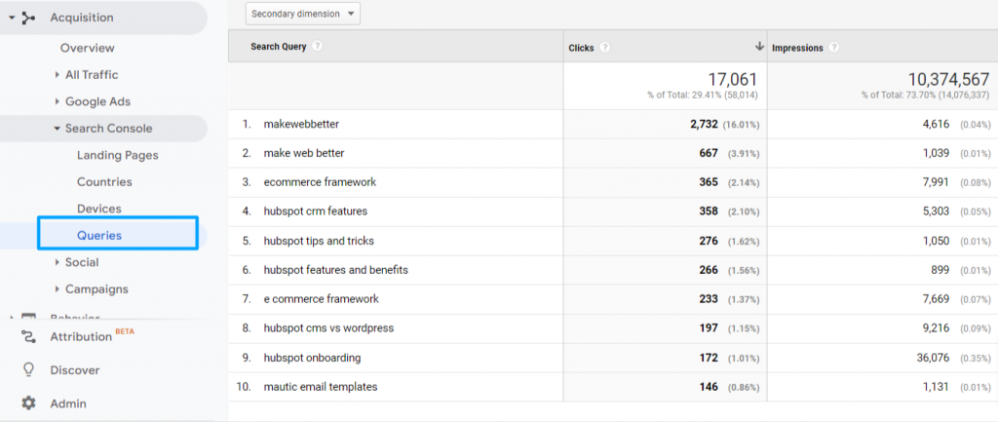The width and height of the screenshot is (998, 422).
Task: Click the 'mautic email templates' query
Action: click(x=320, y=386)
